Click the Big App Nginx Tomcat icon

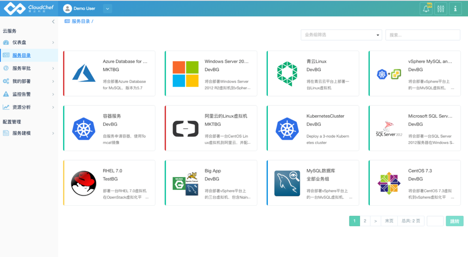(185, 183)
